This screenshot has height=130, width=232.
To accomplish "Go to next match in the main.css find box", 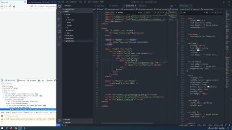I will click(x=216, y=13).
